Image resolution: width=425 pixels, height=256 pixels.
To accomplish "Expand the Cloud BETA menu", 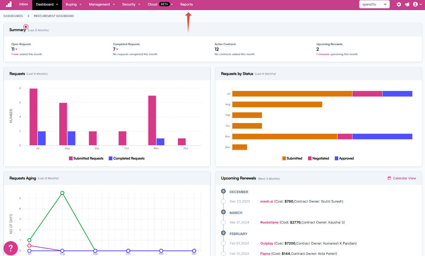I will [160, 5].
